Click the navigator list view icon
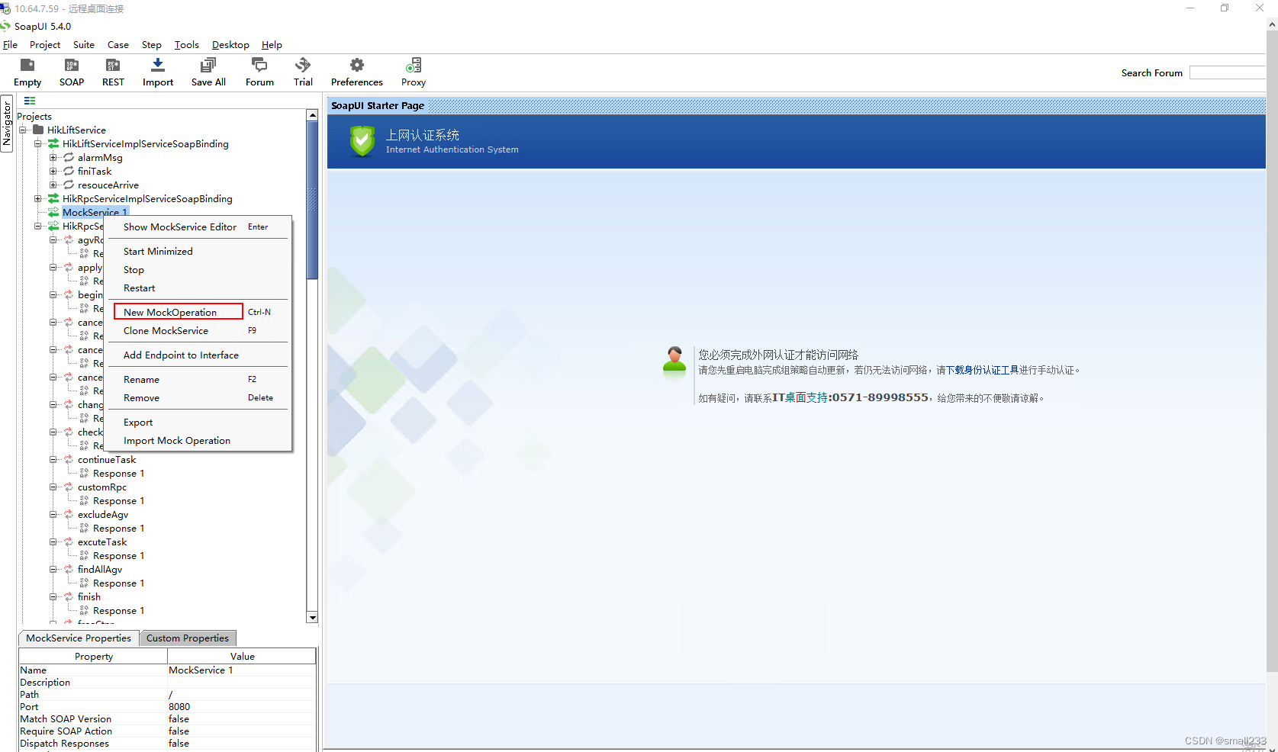Image resolution: width=1278 pixels, height=752 pixels. [x=30, y=101]
